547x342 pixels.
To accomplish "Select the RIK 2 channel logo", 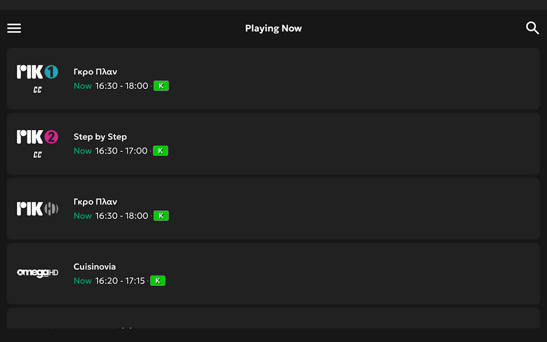I will (38, 137).
